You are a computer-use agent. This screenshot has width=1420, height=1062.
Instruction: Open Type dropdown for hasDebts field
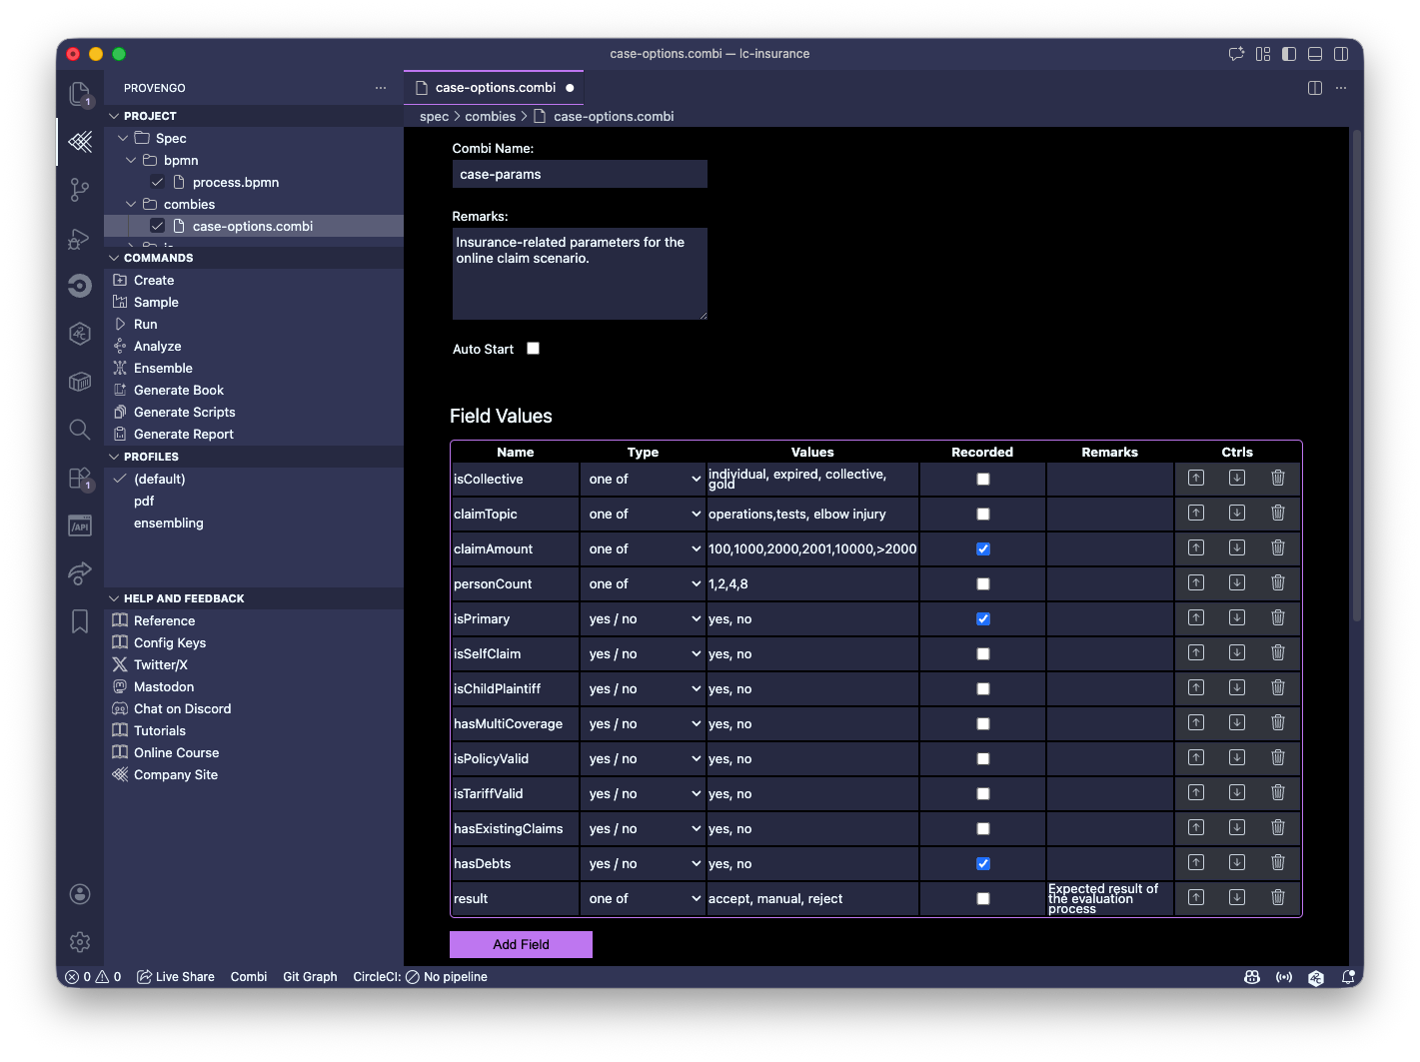click(x=644, y=864)
